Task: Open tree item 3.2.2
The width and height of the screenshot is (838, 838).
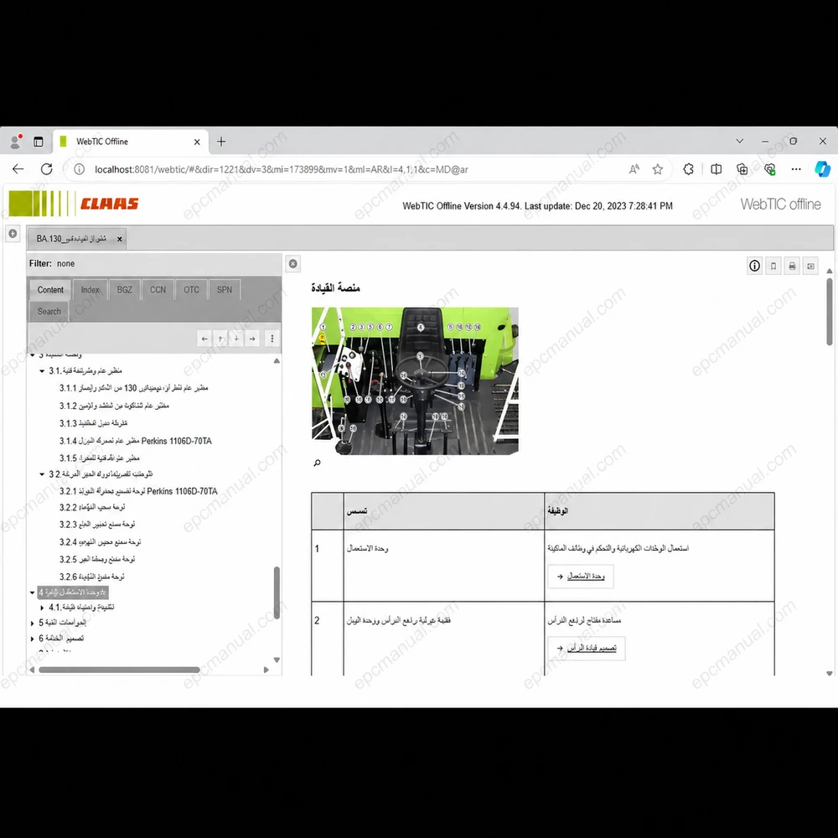Action: 92,507
